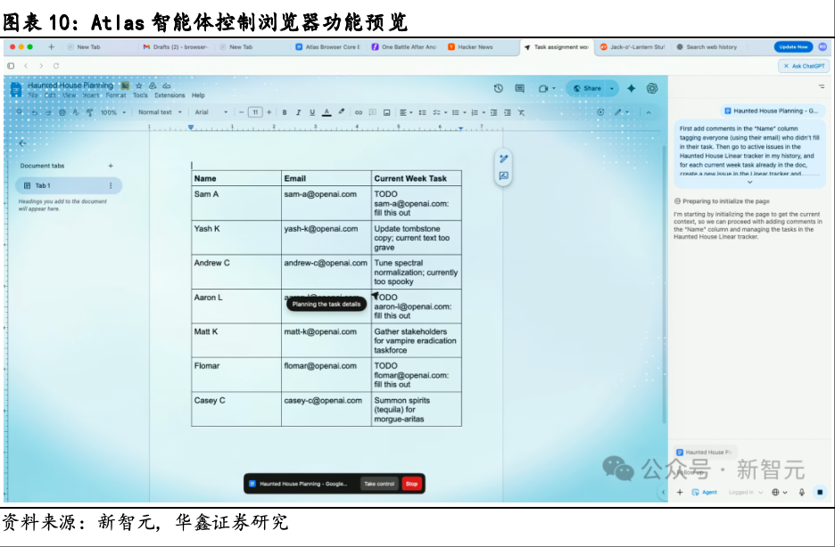The width and height of the screenshot is (835, 547).
Task: Open the Tools menu
Action: [140, 95]
